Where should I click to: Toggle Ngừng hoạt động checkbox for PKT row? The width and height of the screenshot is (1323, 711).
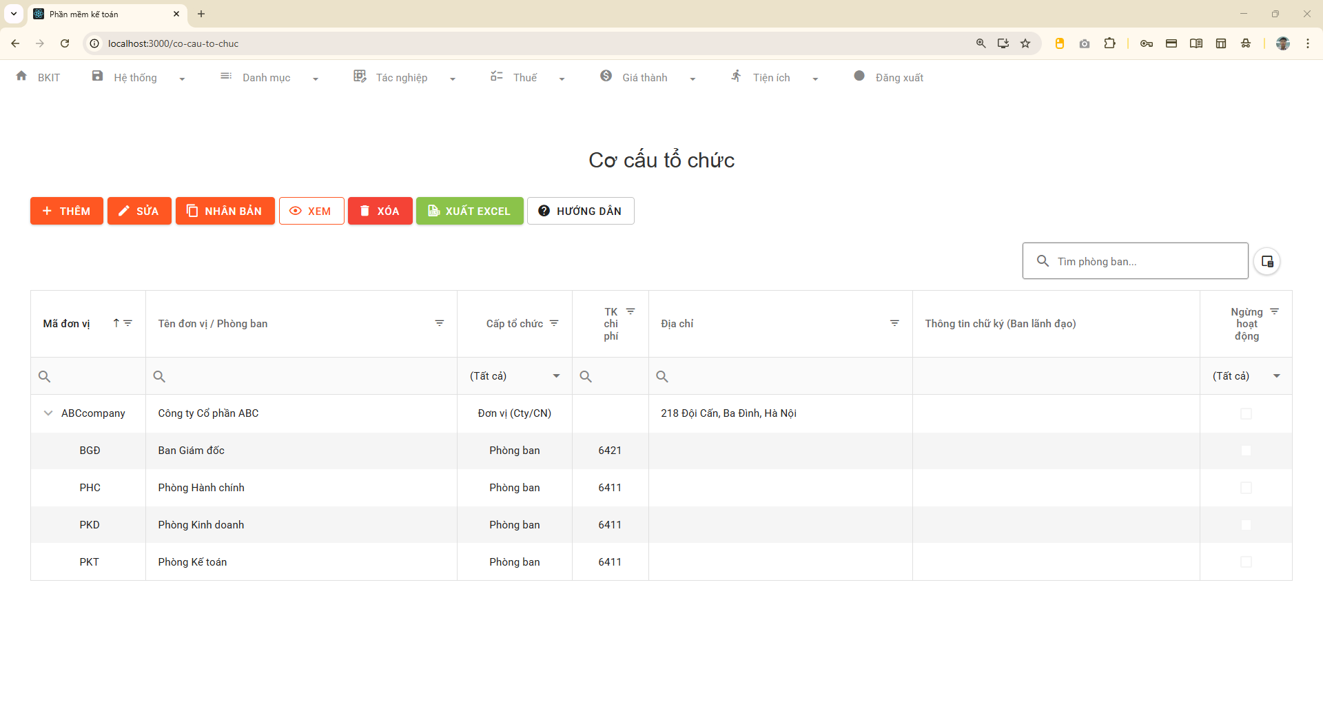tap(1246, 562)
